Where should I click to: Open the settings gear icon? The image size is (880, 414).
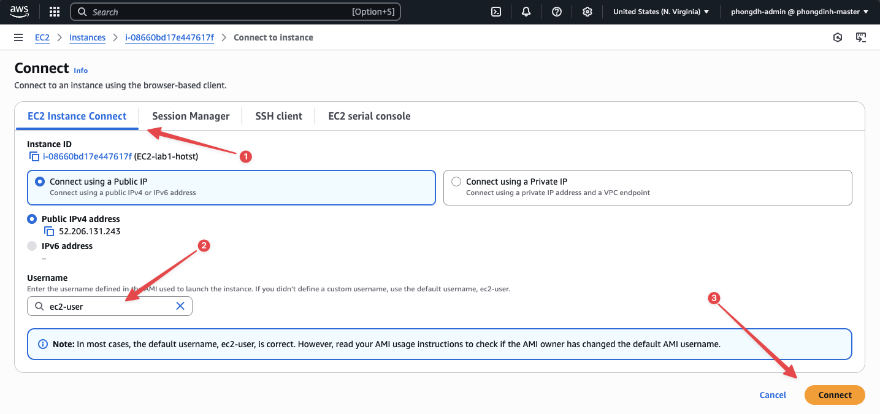(587, 12)
